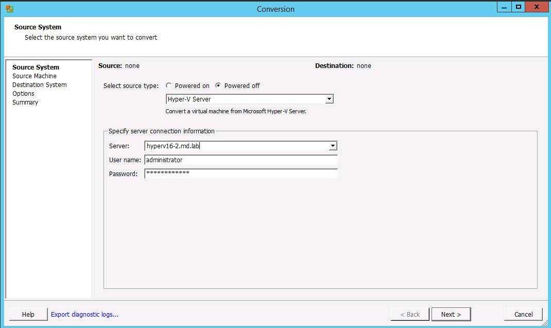This screenshot has height=328, width=551.
Task: Proceed with the Next button
Action: (x=451, y=314)
